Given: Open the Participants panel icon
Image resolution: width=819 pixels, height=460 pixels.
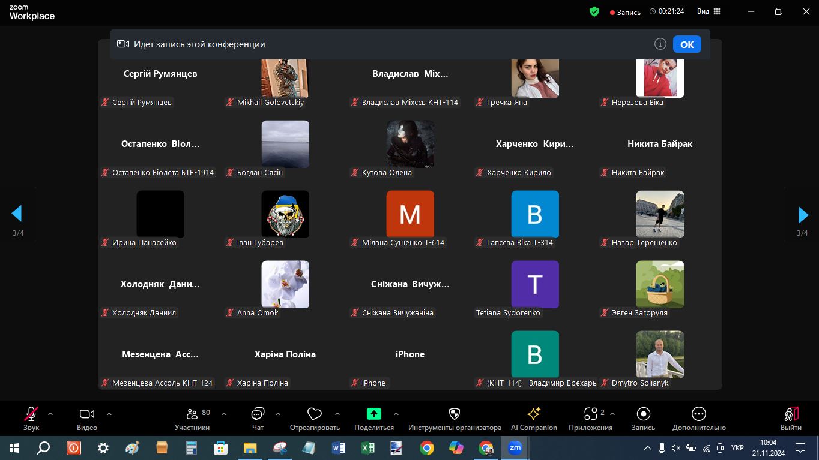Looking at the screenshot, I should (x=192, y=414).
